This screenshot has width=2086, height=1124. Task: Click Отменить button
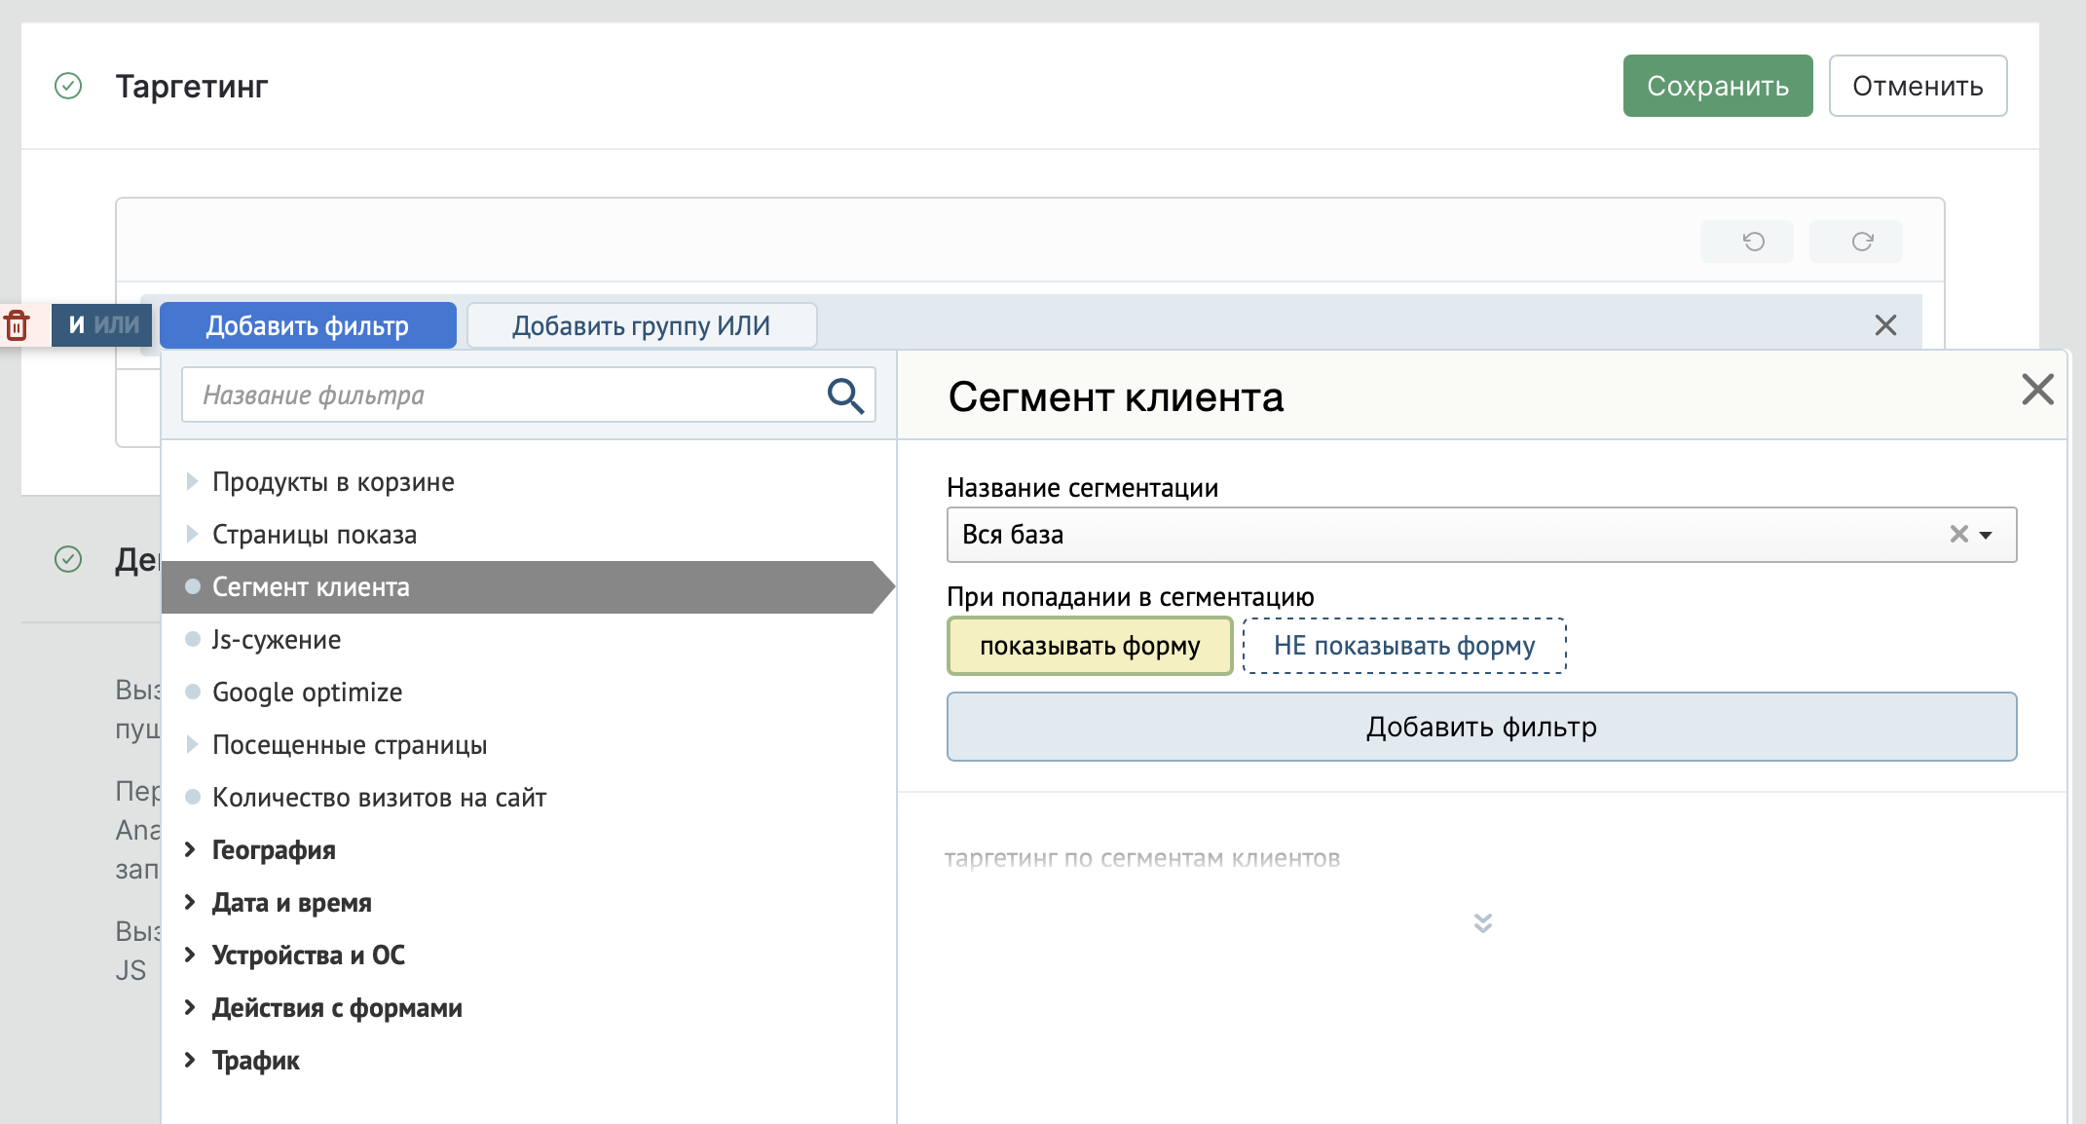(1918, 86)
